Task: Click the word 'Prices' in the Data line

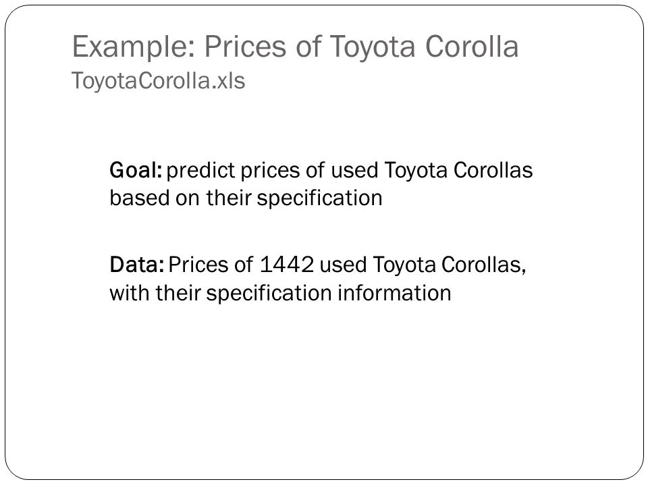Action: (x=198, y=265)
